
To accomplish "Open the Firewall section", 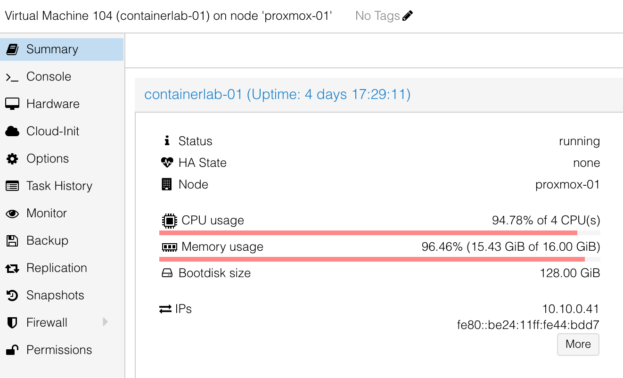I will (x=47, y=323).
